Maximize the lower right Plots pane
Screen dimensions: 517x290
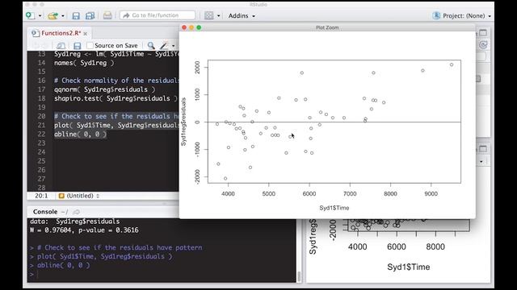pos(483,149)
